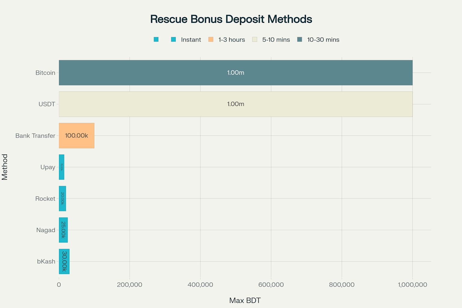Select the Bitcoin bar
462x308 pixels.
point(236,72)
